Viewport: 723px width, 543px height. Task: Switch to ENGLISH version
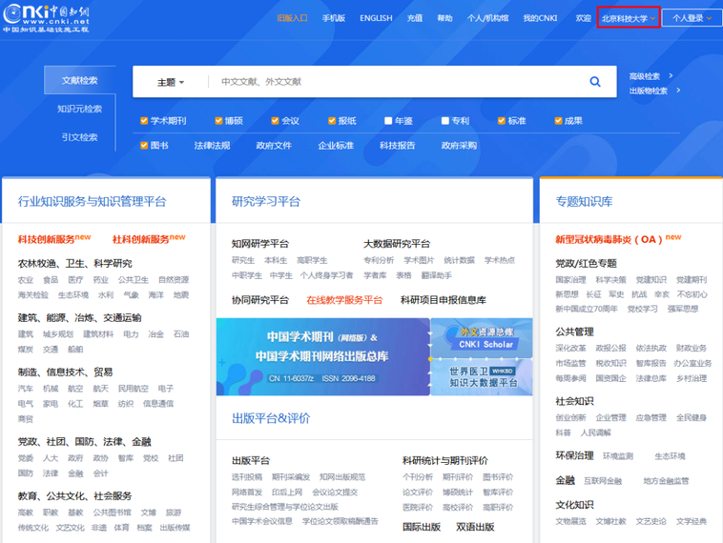[376, 18]
